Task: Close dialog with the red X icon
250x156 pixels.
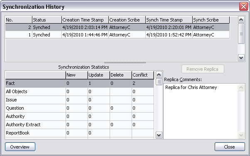Action: 243,7
